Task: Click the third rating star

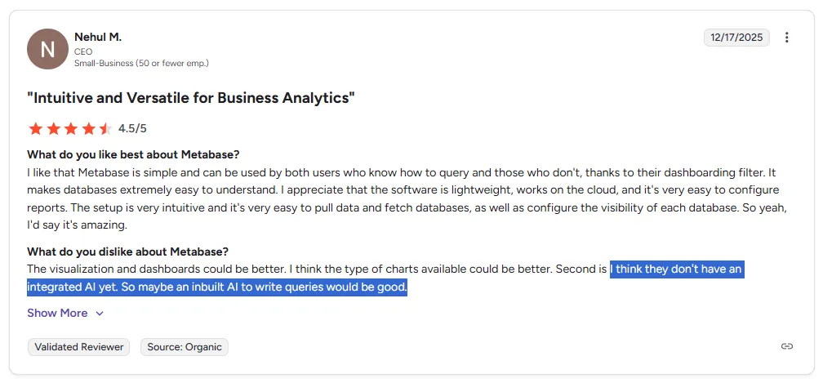Action: [x=70, y=128]
